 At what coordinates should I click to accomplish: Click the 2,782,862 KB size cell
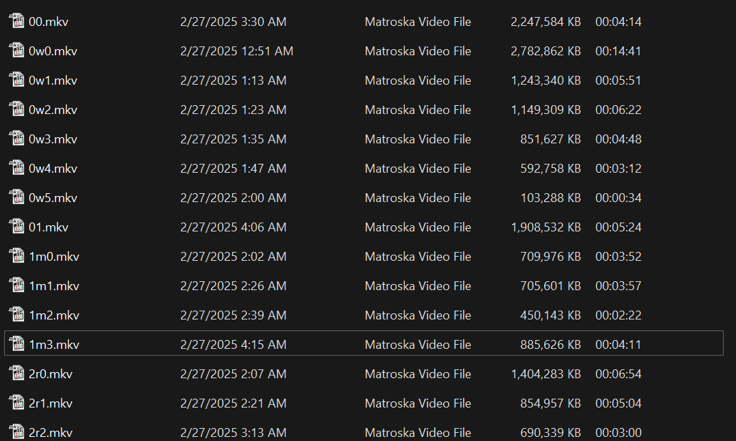tap(546, 51)
